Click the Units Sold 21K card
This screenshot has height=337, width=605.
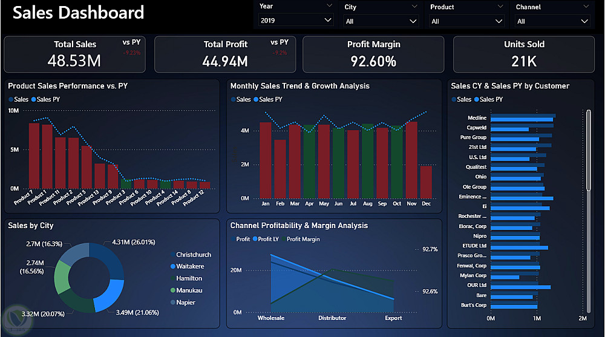[x=523, y=54]
